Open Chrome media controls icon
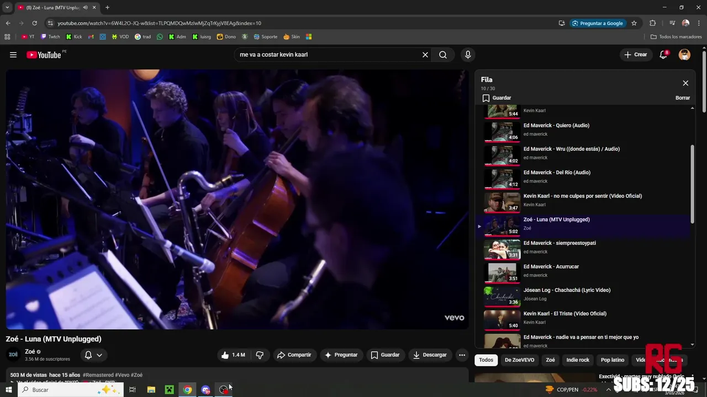Viewport: 707px width, 397px height. tap(672, 23)
